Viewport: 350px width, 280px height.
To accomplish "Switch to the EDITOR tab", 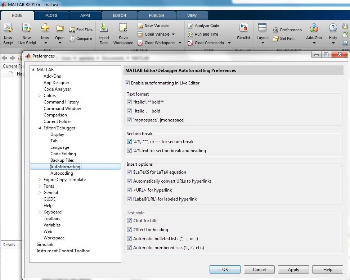I will point(120,15).
